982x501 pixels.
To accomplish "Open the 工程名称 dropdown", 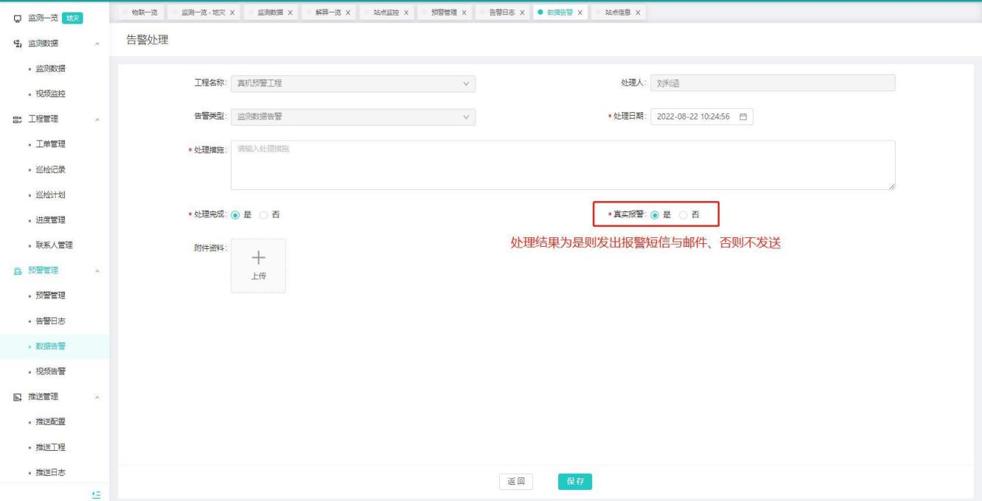I will pos(353,83).
